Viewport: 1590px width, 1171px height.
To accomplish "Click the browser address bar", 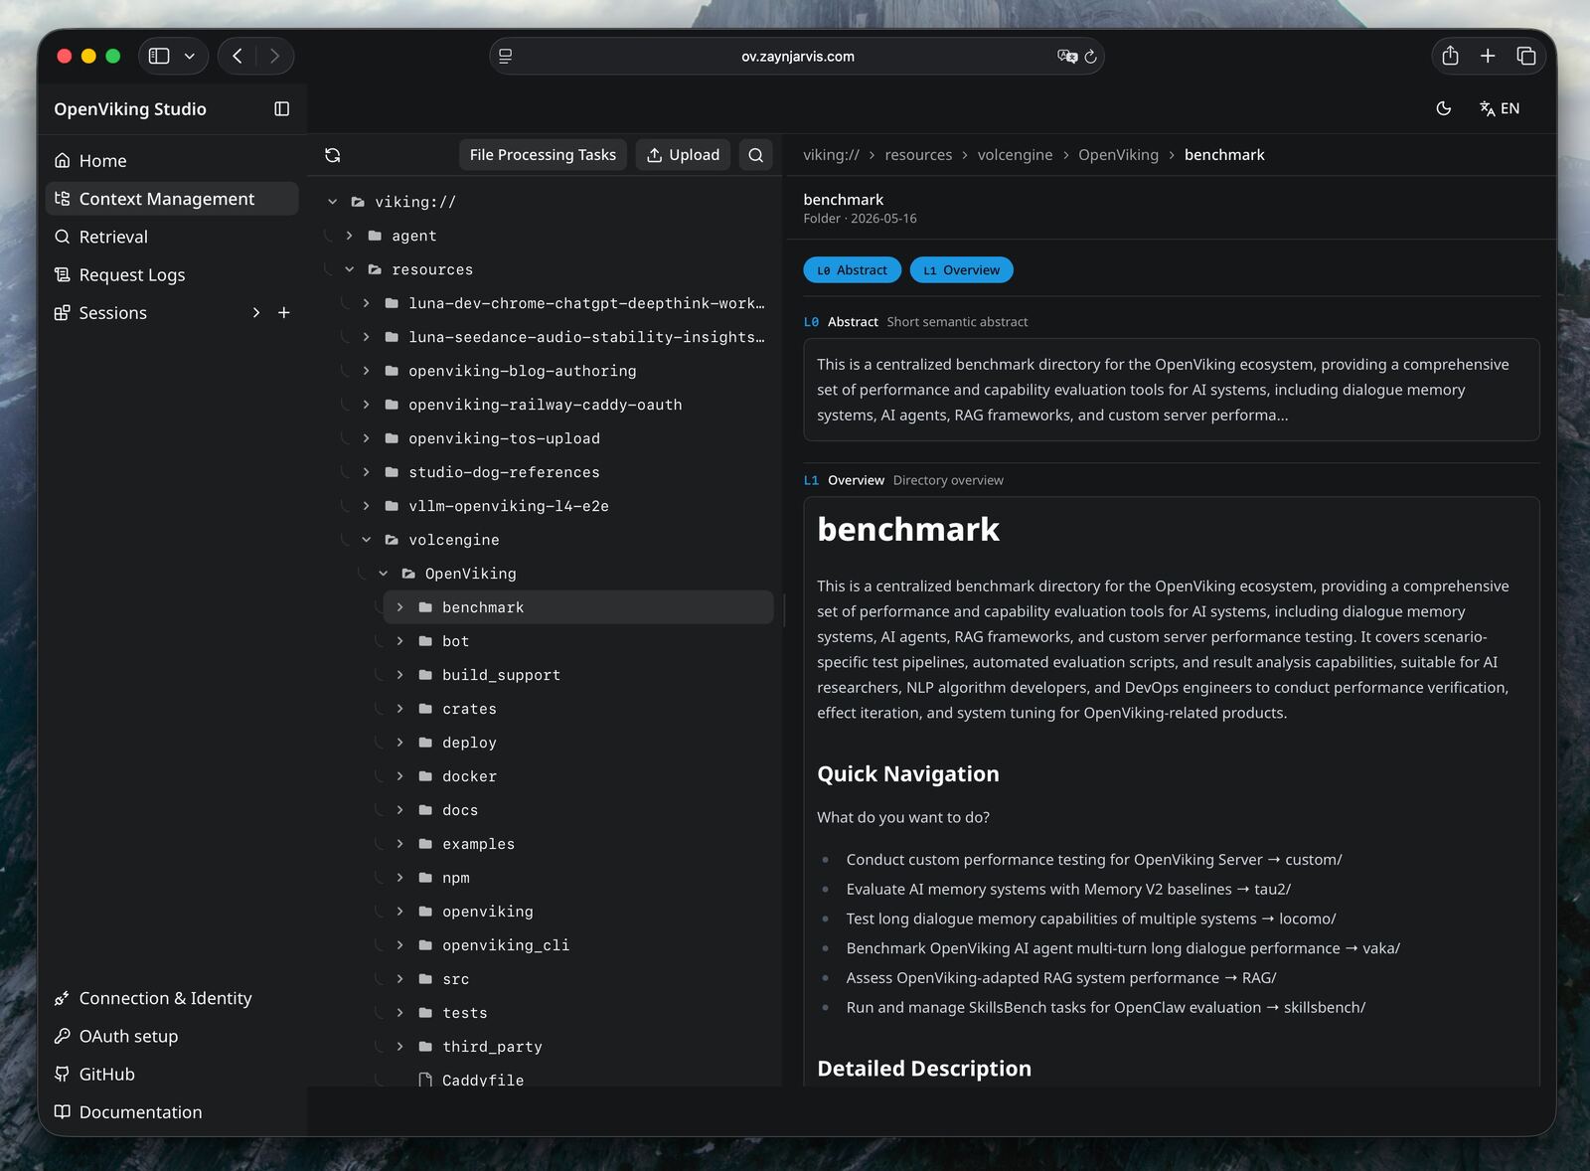I will [797, 57].
